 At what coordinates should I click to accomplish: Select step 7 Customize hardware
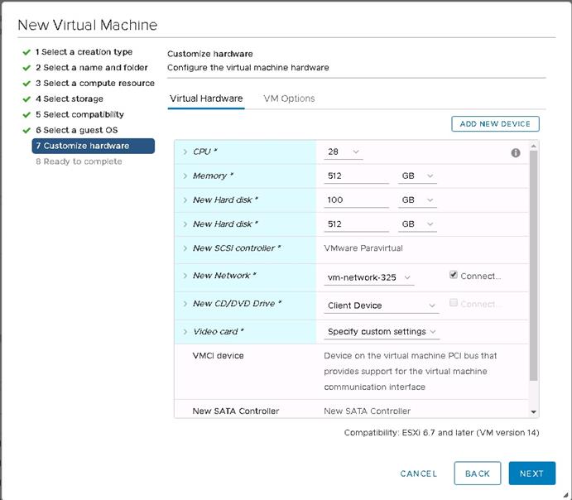point(94,146)
